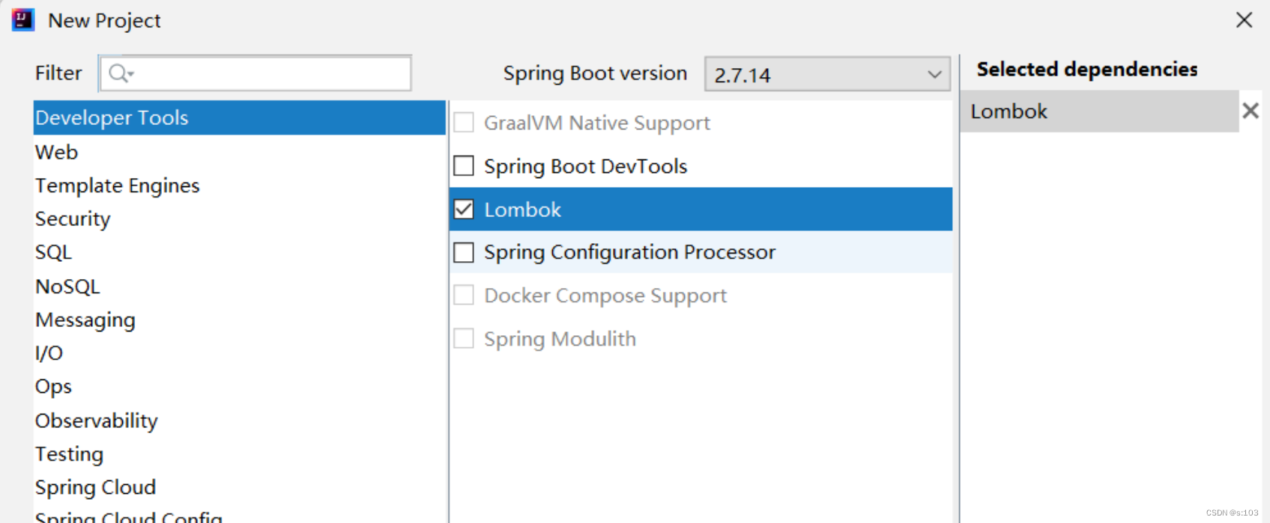
Task: Select the Web category
Action: pos(239,152)
